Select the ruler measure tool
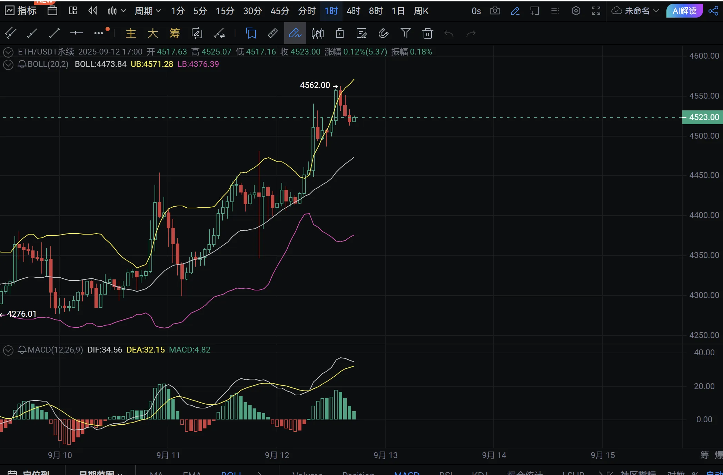Image resolution: width=723 pixels, height=475 pixels. pos(273,33)
